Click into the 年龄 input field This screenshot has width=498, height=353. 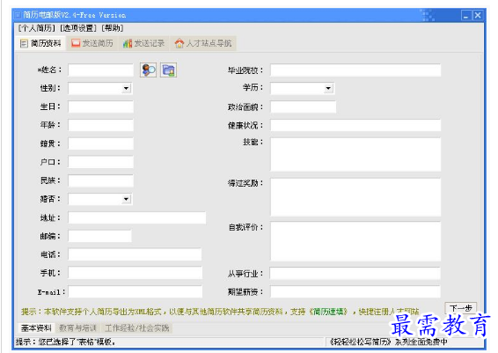100,125
